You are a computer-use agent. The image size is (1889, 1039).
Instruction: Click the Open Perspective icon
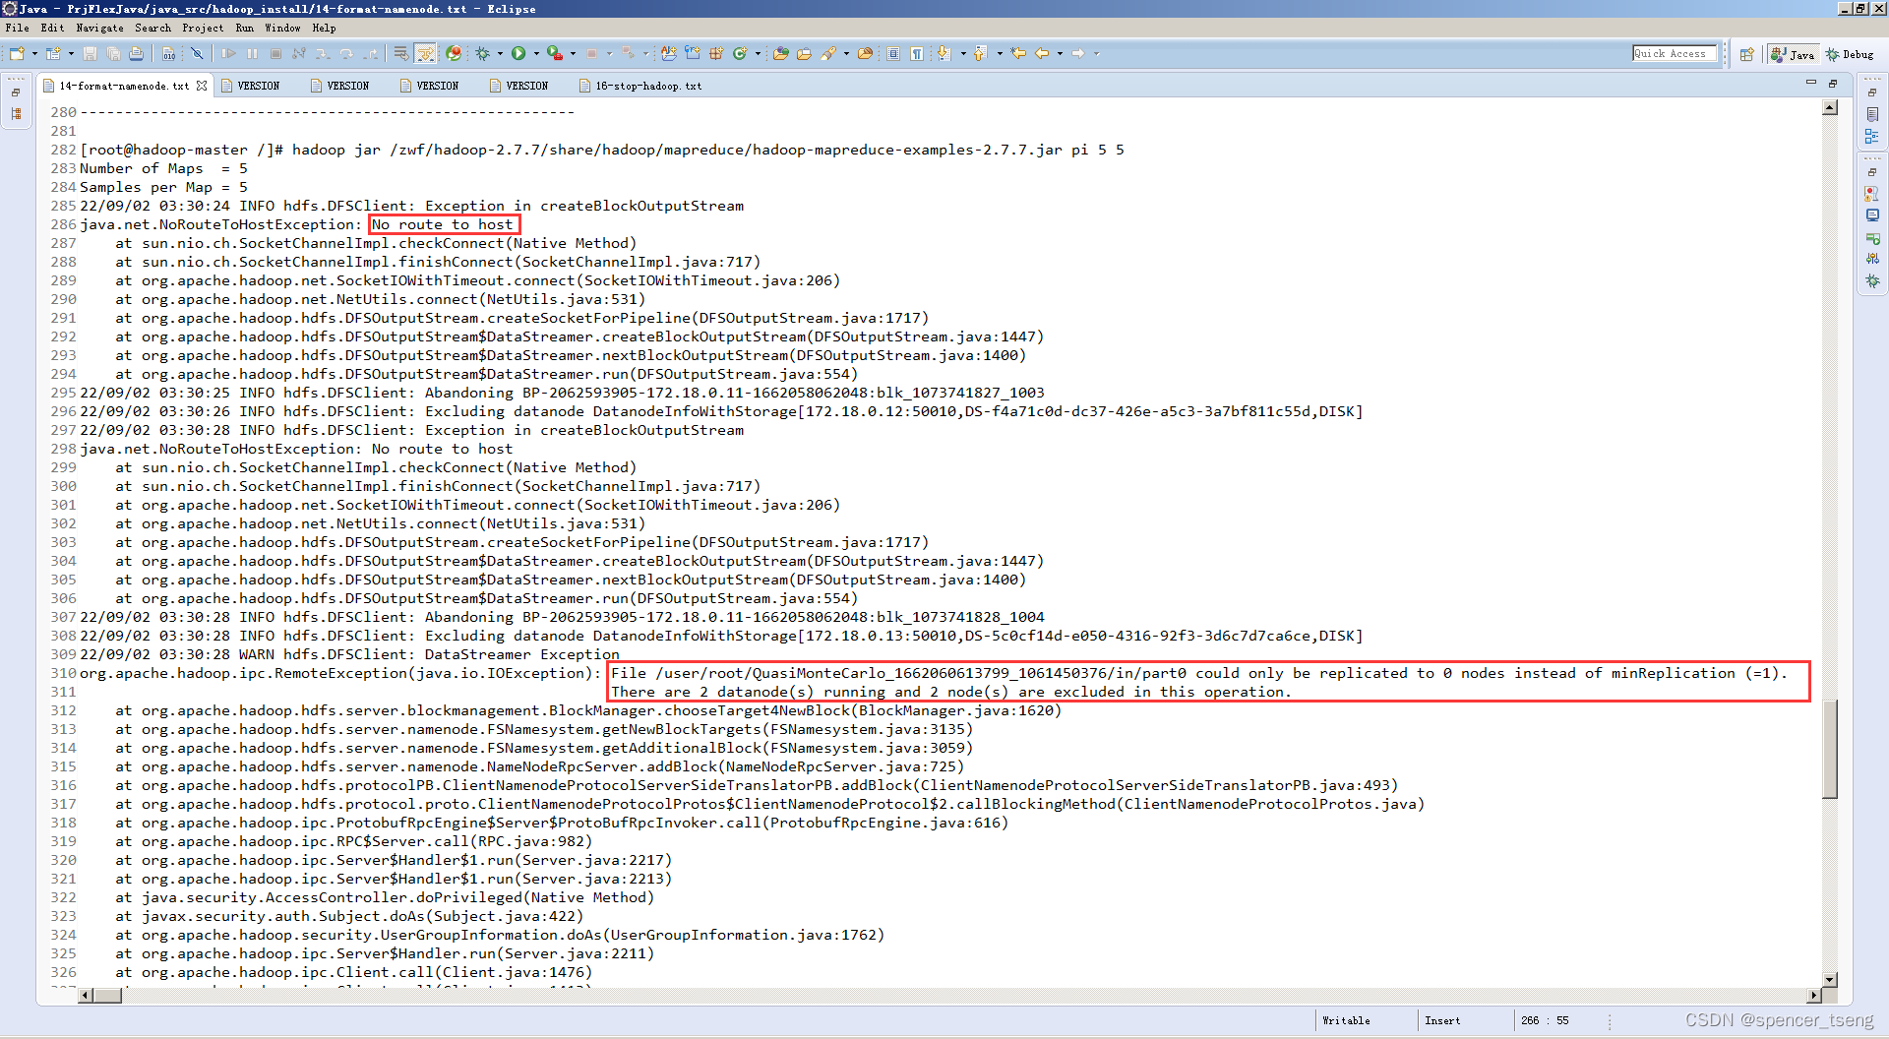coord(1747,54)
